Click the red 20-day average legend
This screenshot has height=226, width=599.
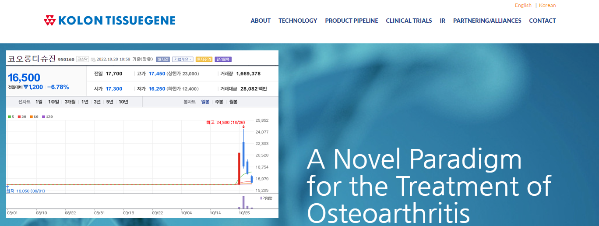[x=22, y=117]
